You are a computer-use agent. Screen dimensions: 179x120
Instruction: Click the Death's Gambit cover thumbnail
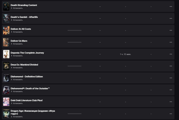[6, 18]
